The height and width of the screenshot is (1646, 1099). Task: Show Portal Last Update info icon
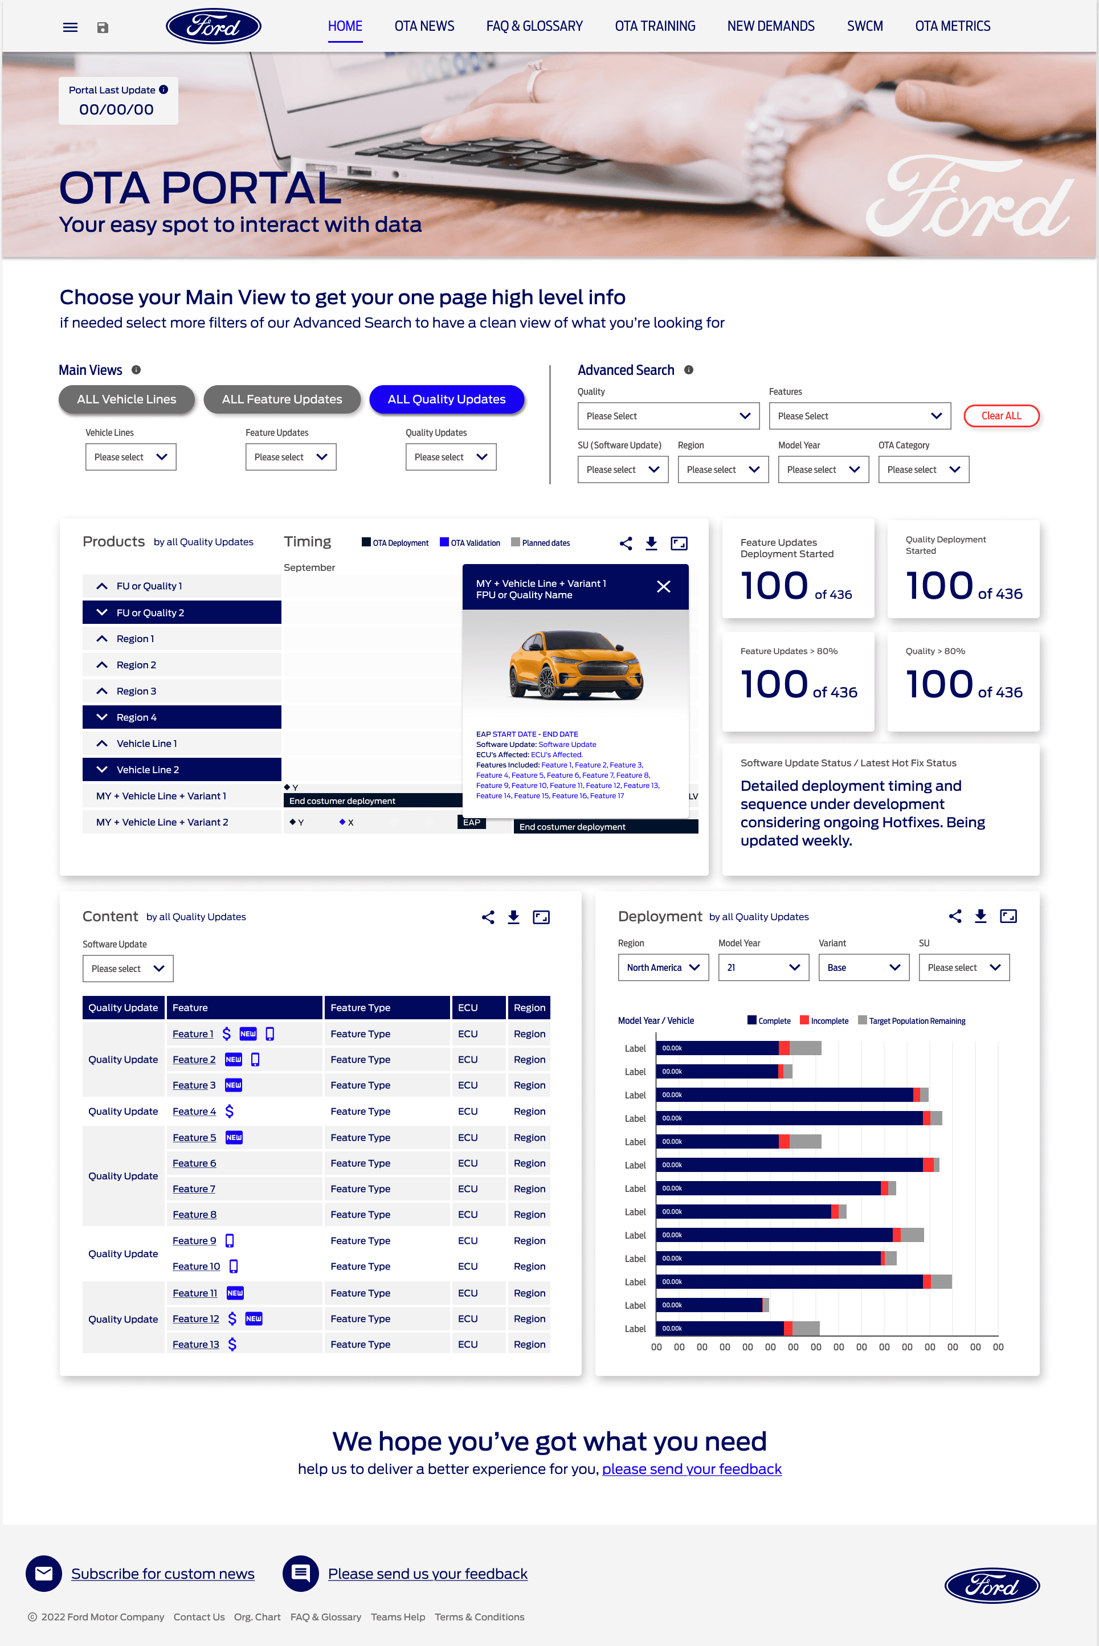(164, 89)
